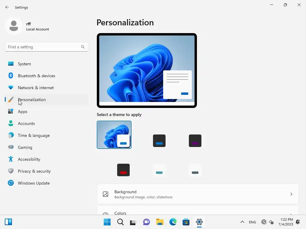
Task: Click the Windows Update refresh icon
Action: (11, 183)
